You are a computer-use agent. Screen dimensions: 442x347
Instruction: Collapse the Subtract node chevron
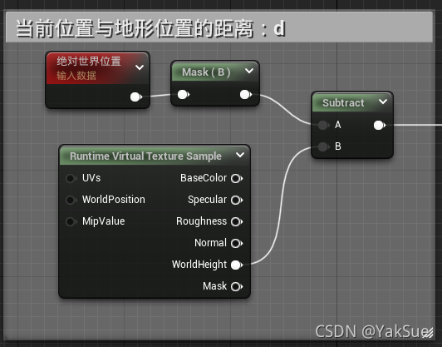[383, 102]
